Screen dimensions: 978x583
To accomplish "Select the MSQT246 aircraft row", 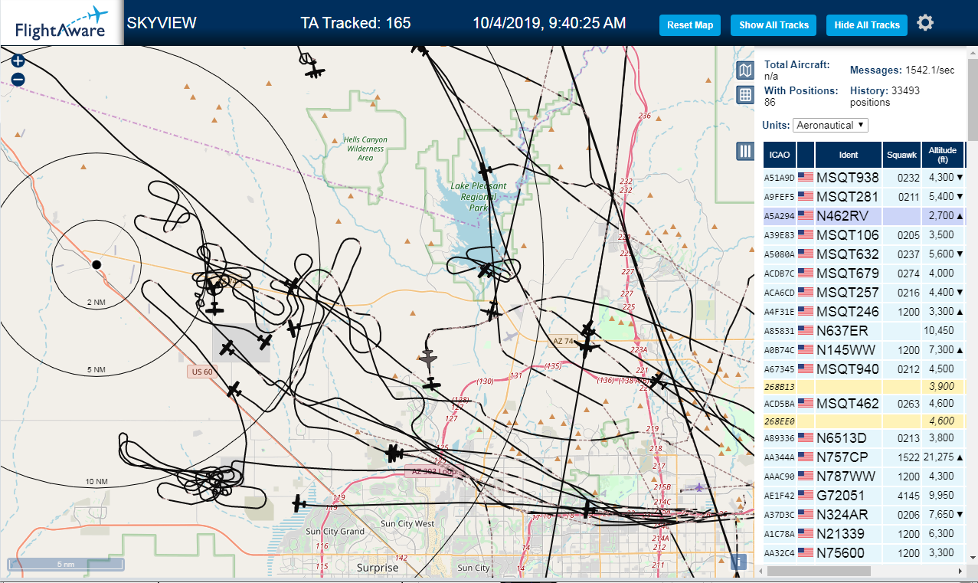I will 865,311.
